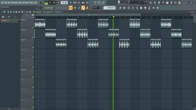
Task: Open the help question mark icon
Action: pyautogui.click(x=163, y=2)
